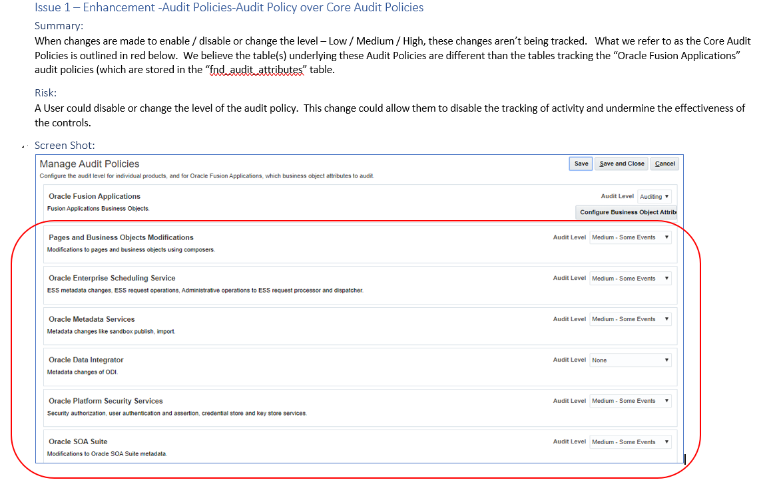Click the underlined 'fnd_audit_attributes' word

tap(257, 70)
